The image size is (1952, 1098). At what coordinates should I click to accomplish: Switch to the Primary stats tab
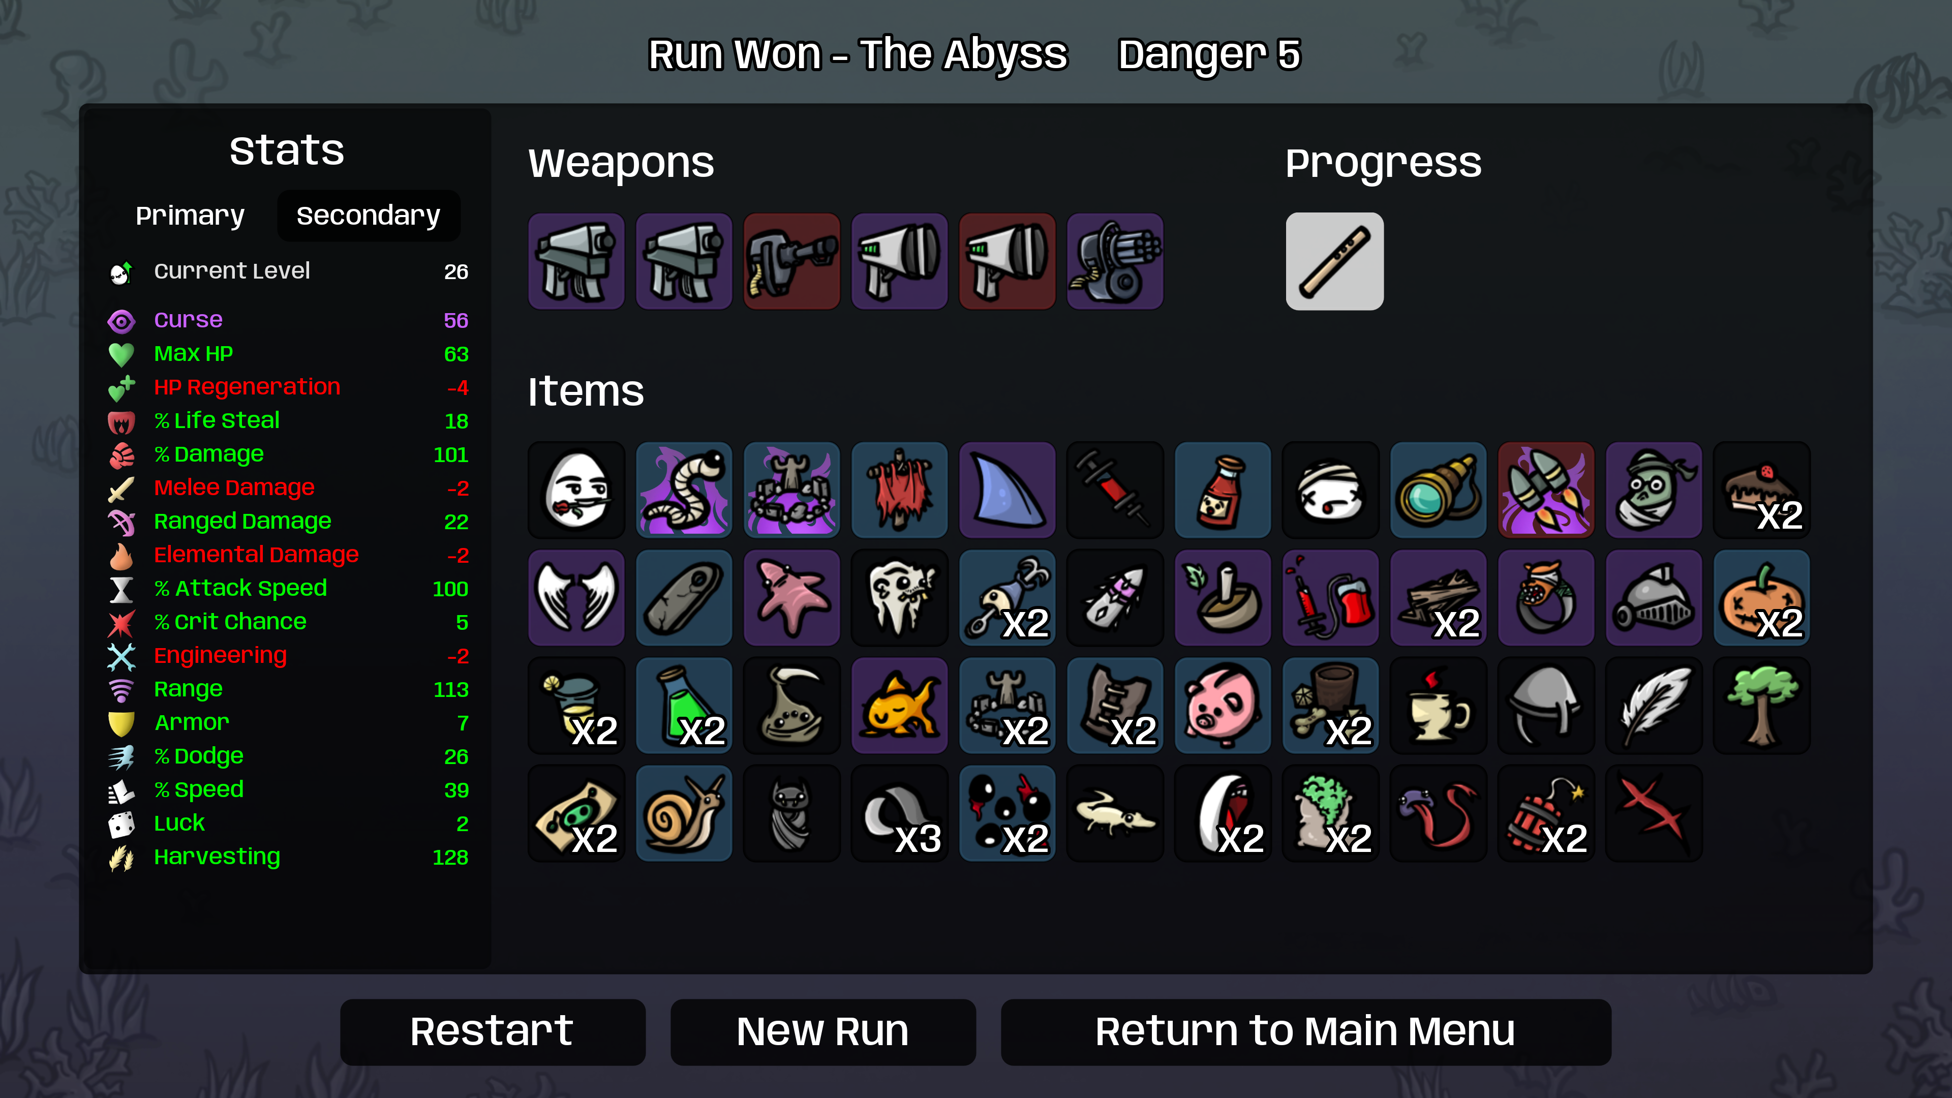coord(190,216)
